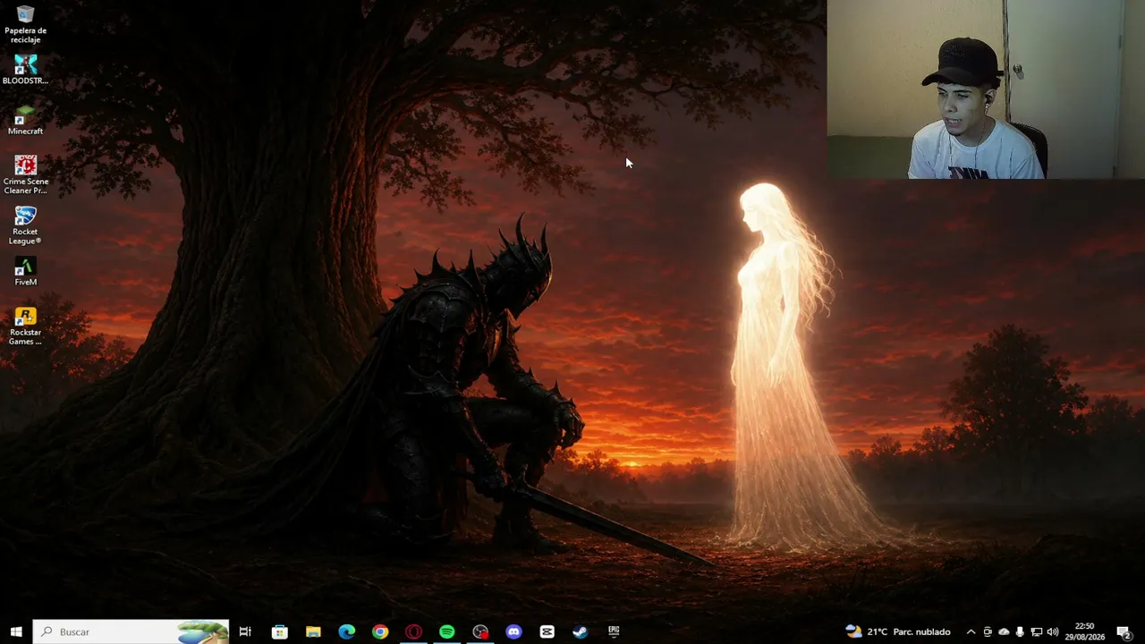Open the 21°C Parc. nublado weather widget
This screenshot has height=644, width=1145.
(x=898, y=631)
